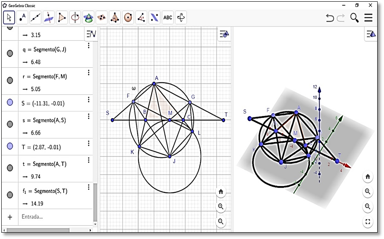Open the search magnifier icon
The height and width of the screenshot is (239, 384).
pyautogui.click(x=354, y=18)
